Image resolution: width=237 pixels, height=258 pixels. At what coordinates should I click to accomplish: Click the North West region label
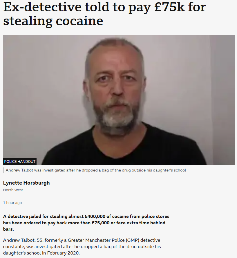point(13,190)
